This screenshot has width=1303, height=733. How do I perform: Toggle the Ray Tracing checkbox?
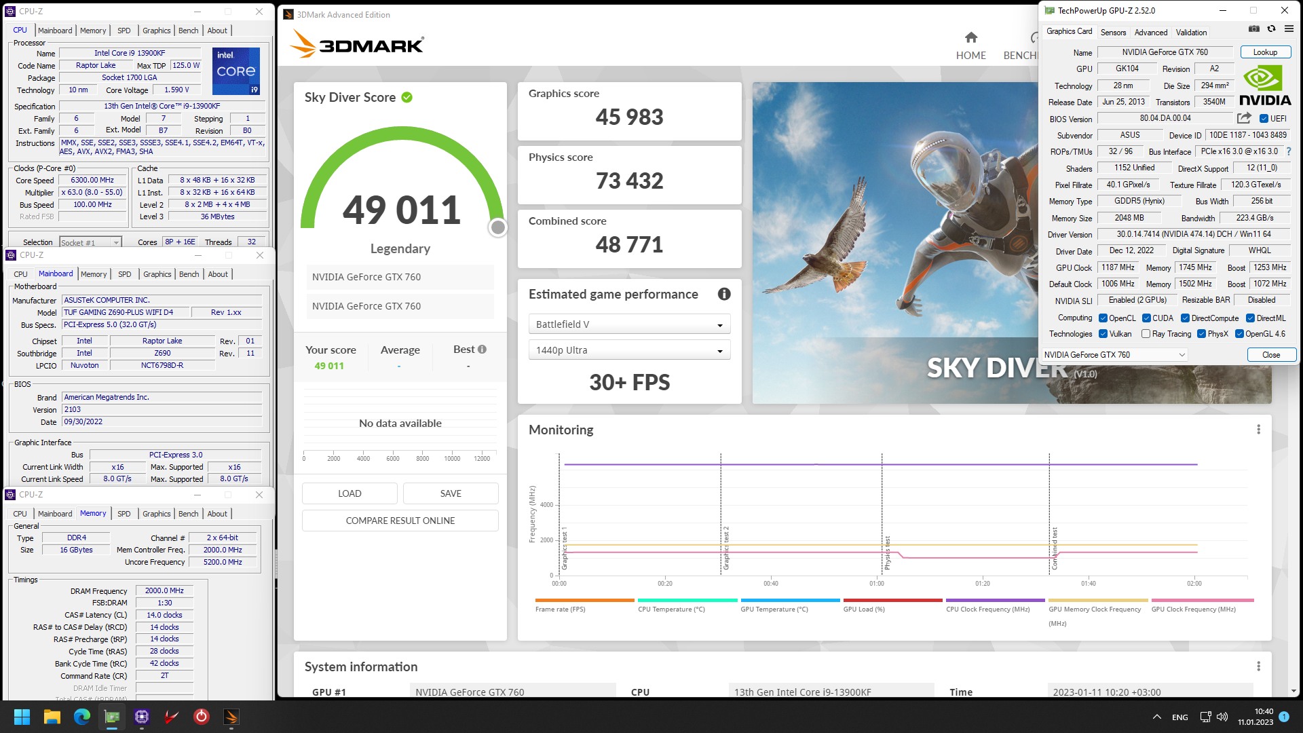[1146, 334]
